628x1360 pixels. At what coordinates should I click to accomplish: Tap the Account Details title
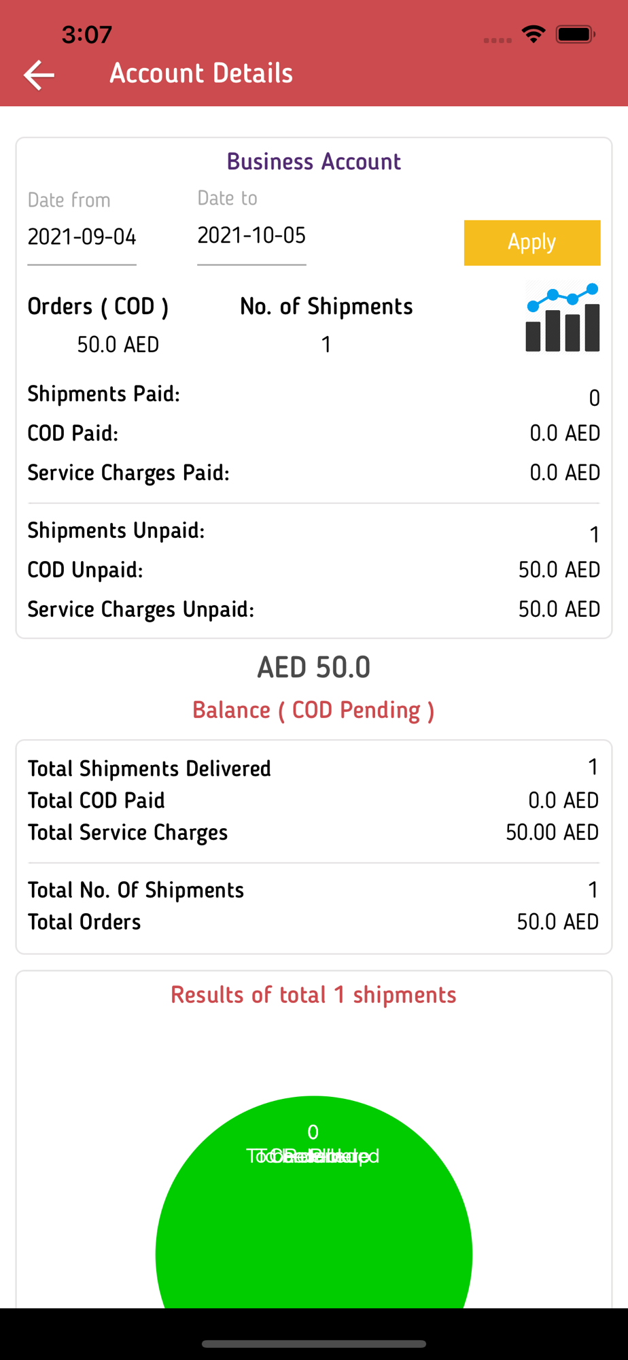pyautogui.click(x=201, y=73)
